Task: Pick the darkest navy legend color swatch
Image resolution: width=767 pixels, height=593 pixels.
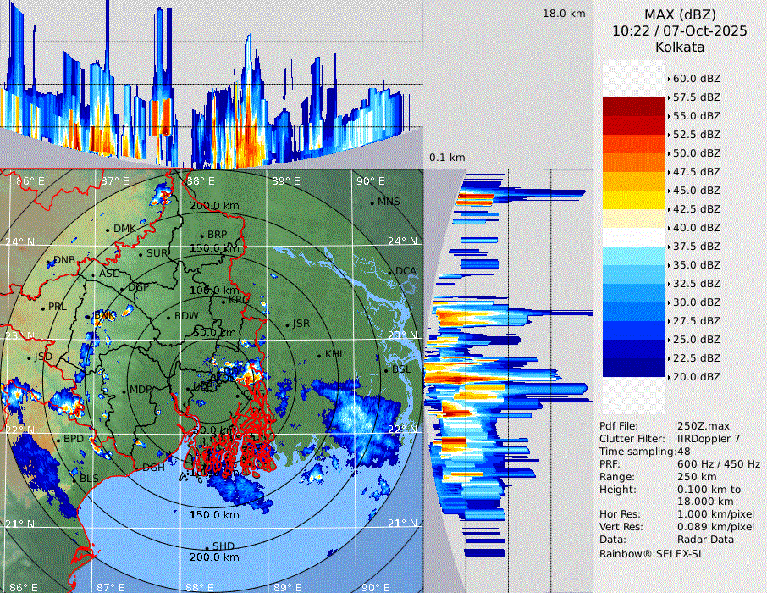Action: pos(634,367)
